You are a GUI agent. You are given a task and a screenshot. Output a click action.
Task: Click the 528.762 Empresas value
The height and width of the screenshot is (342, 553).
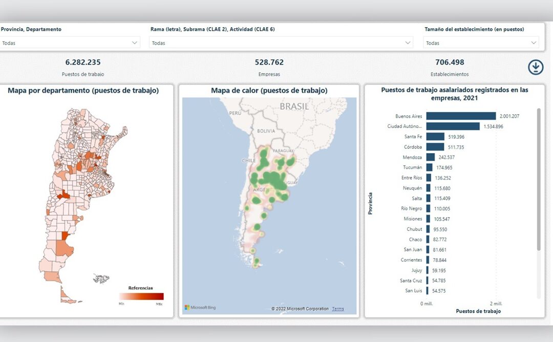pyautogui.click(x=269, y=62)
